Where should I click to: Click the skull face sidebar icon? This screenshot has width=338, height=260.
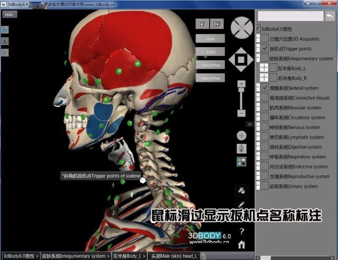click(x=5, y=41)
